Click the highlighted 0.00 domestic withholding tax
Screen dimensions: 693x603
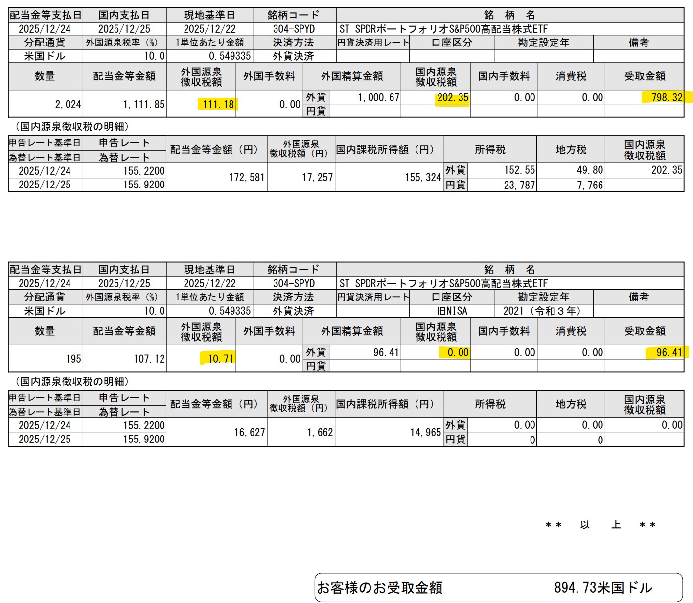coord(458,352)
